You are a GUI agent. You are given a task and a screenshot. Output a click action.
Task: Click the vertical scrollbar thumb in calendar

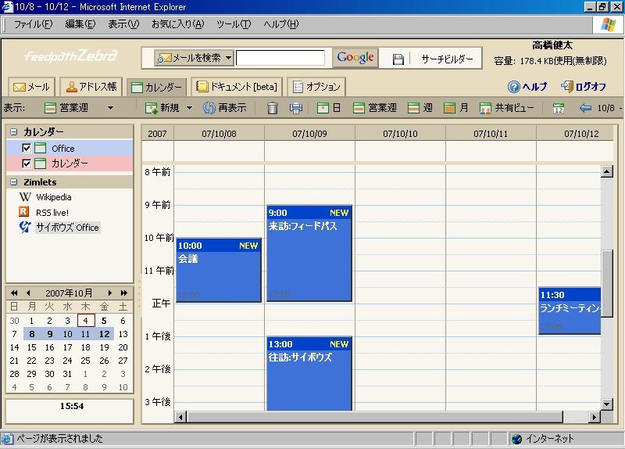[607, 283]
